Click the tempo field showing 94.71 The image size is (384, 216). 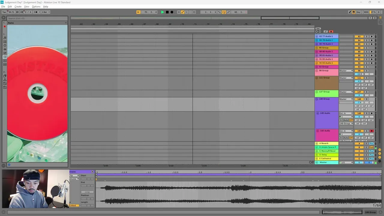pyautogui.click(x=11, y=12)
